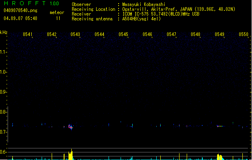Click the 0549 time marker
The width and height of the screenshot is (252, 160).
tap(220, 34)
